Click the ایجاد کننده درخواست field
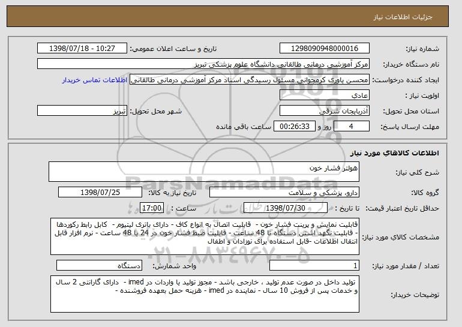This screenshot has width=462, height=327. click(x=250, y=80)
